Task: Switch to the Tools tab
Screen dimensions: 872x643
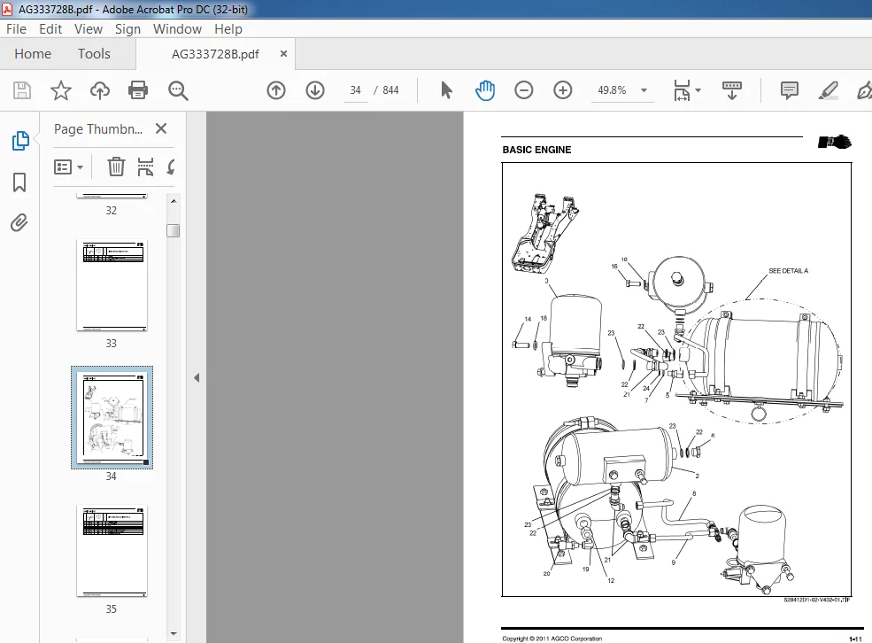Action: point(94,53)
